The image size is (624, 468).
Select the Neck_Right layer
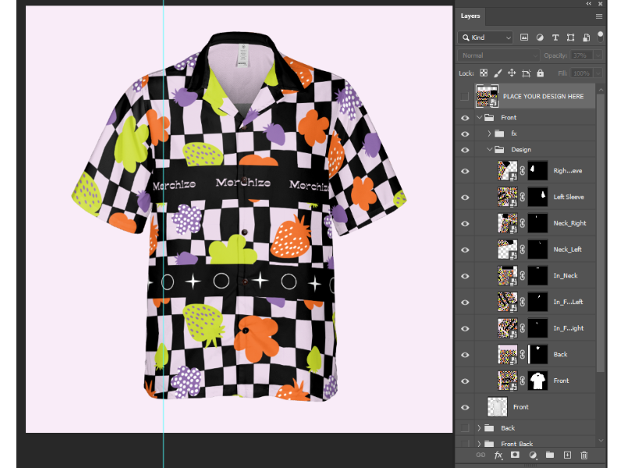pyautogui.click(x=569, y=223)
